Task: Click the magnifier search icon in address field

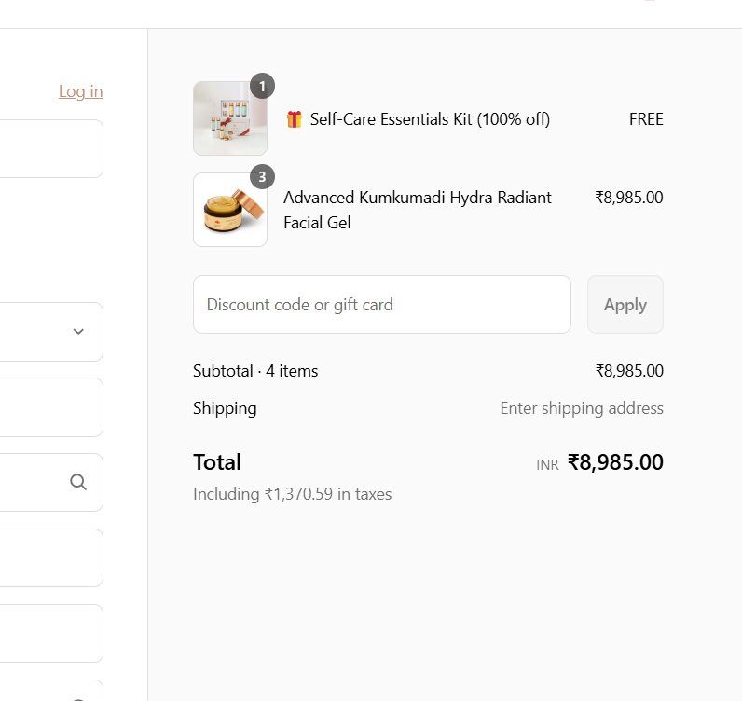Action: click(78, 482)
